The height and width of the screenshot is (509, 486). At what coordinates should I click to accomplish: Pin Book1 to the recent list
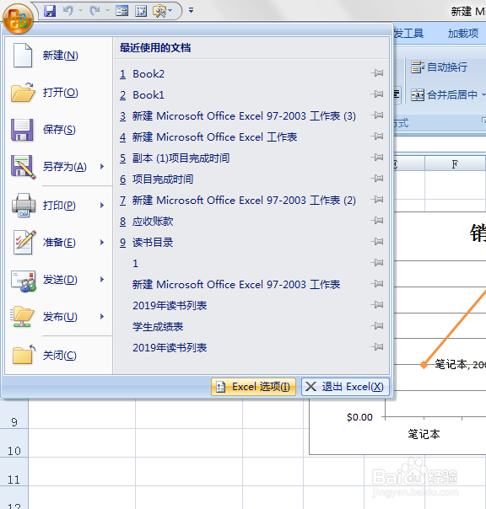click(x=377, y=94)
